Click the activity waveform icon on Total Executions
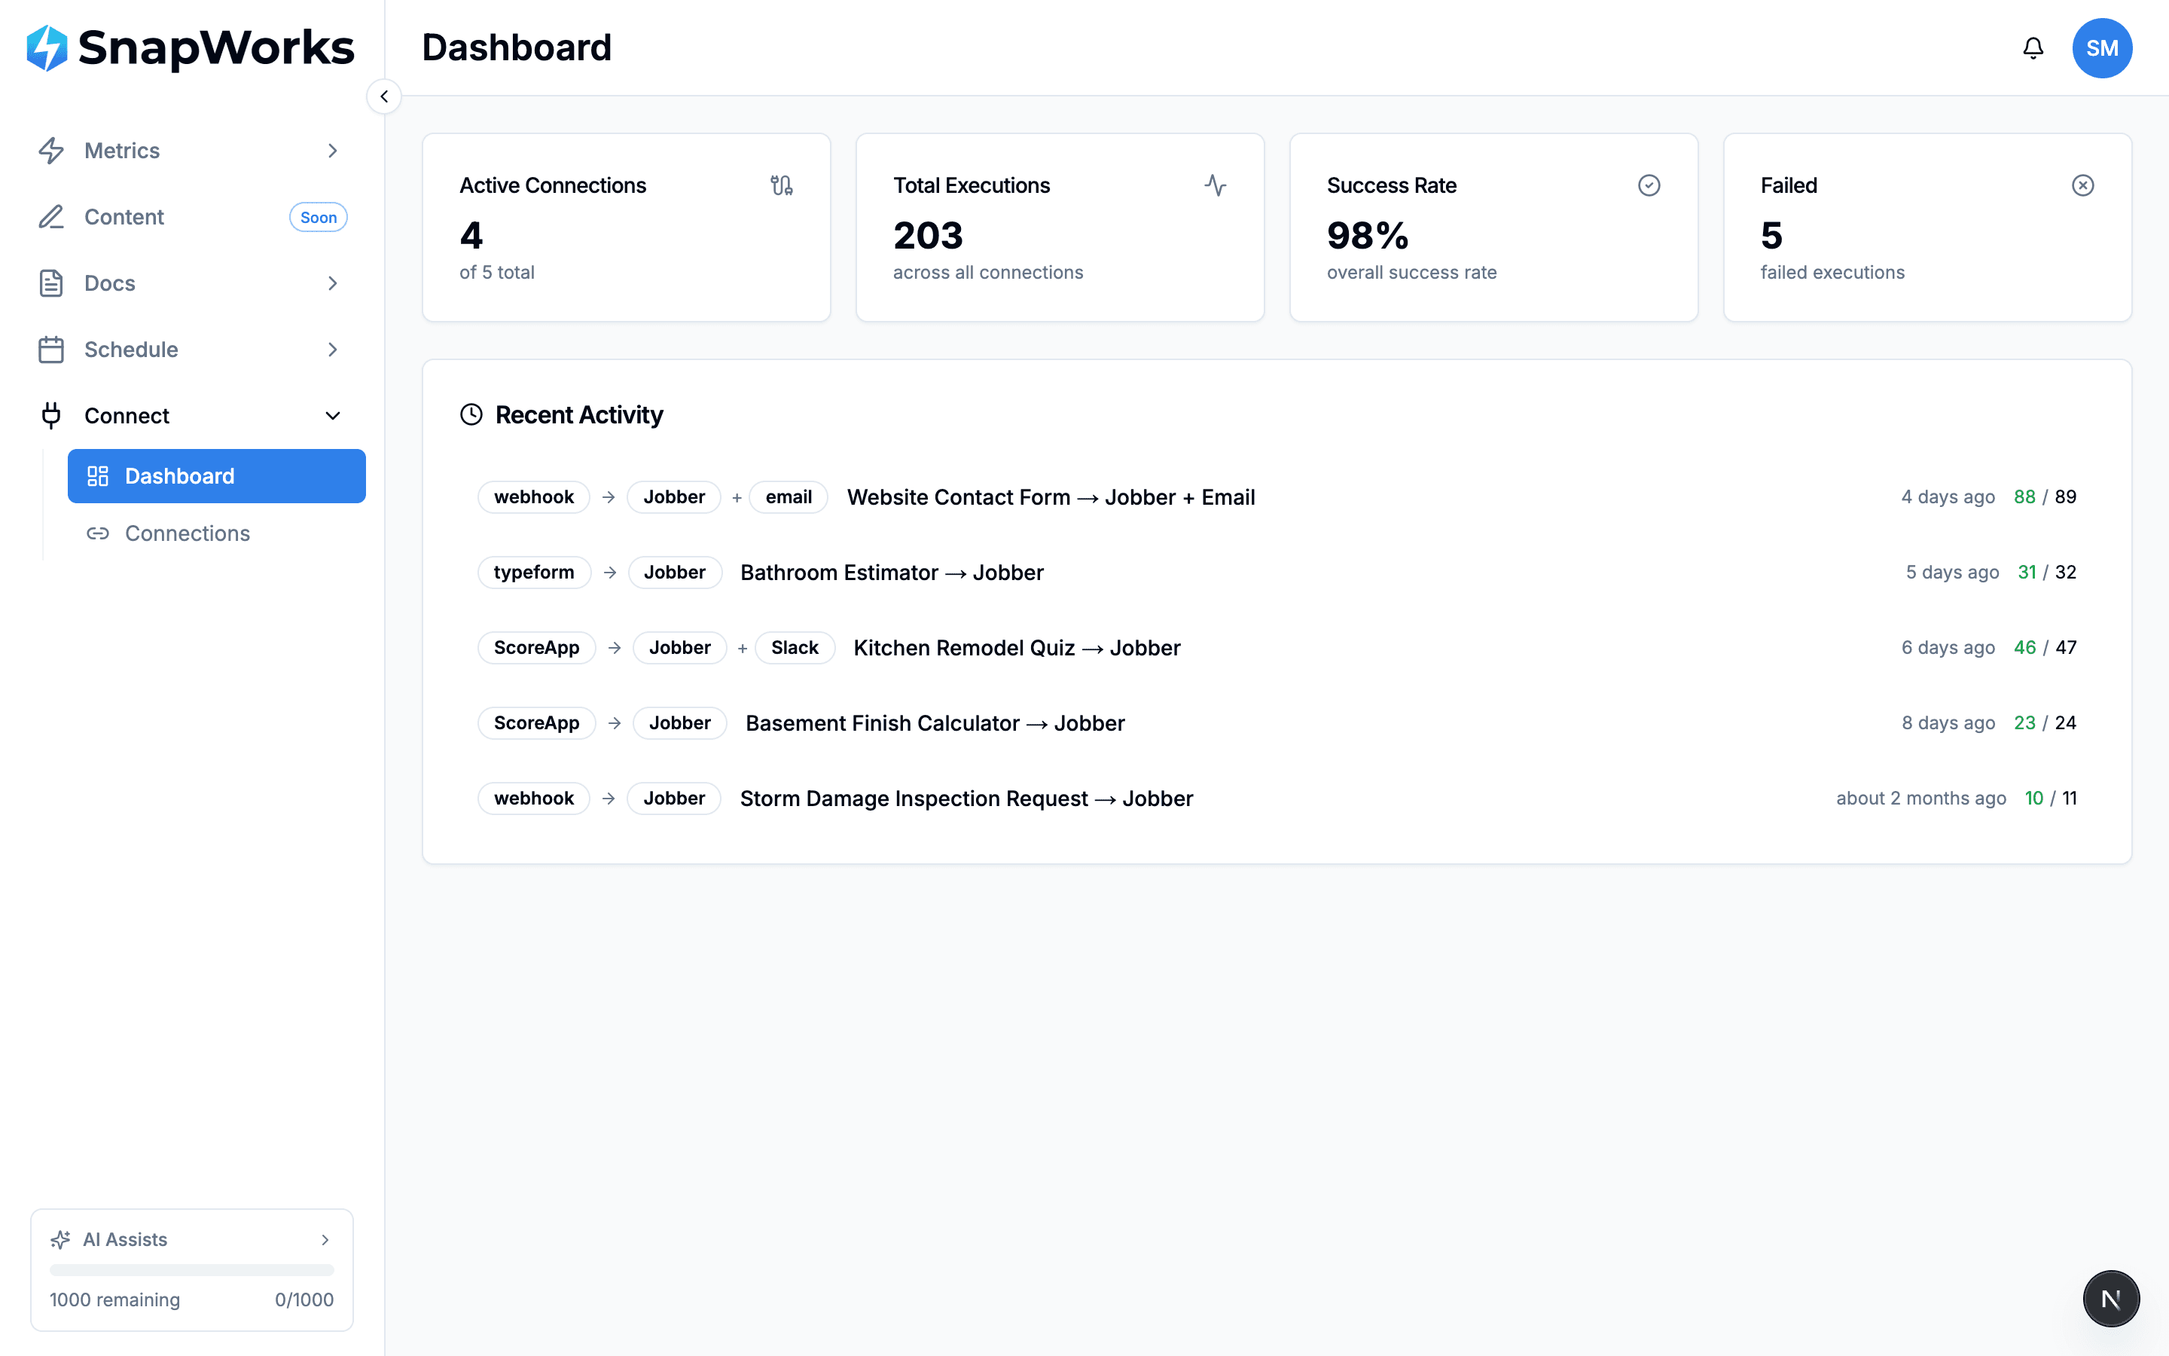 [x=1216, y=185]
